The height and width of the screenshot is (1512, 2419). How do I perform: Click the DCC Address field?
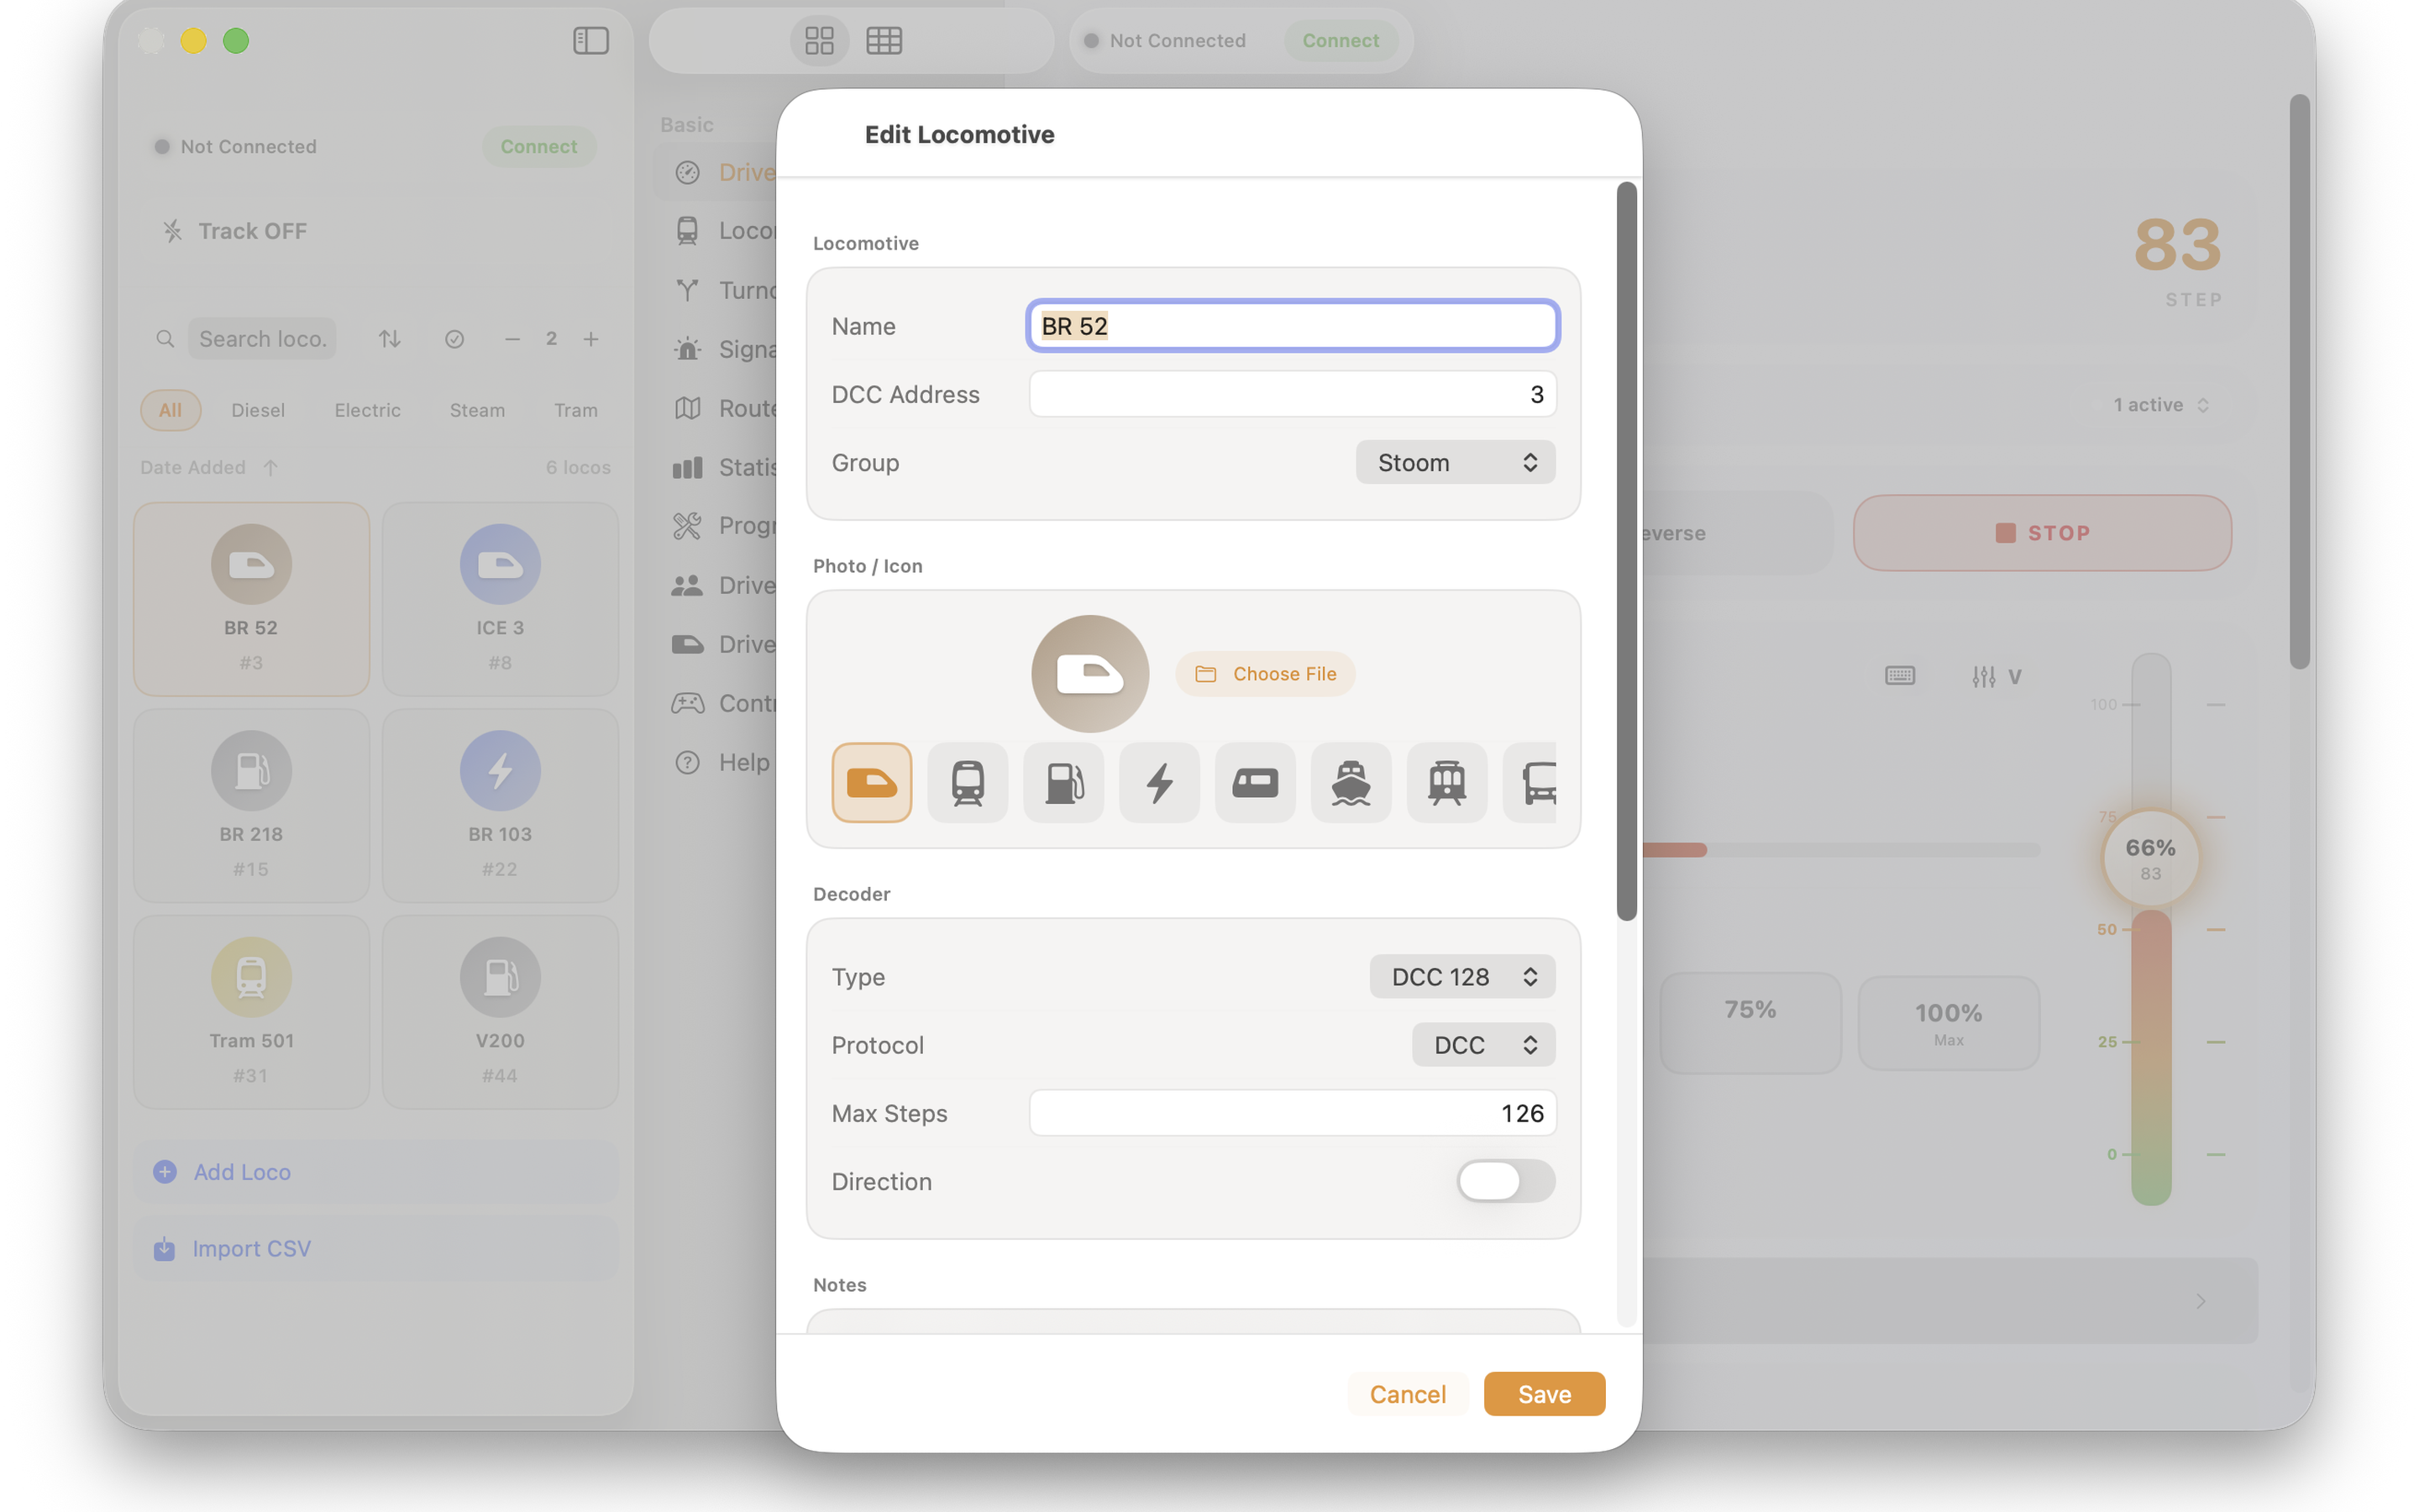1292,394
